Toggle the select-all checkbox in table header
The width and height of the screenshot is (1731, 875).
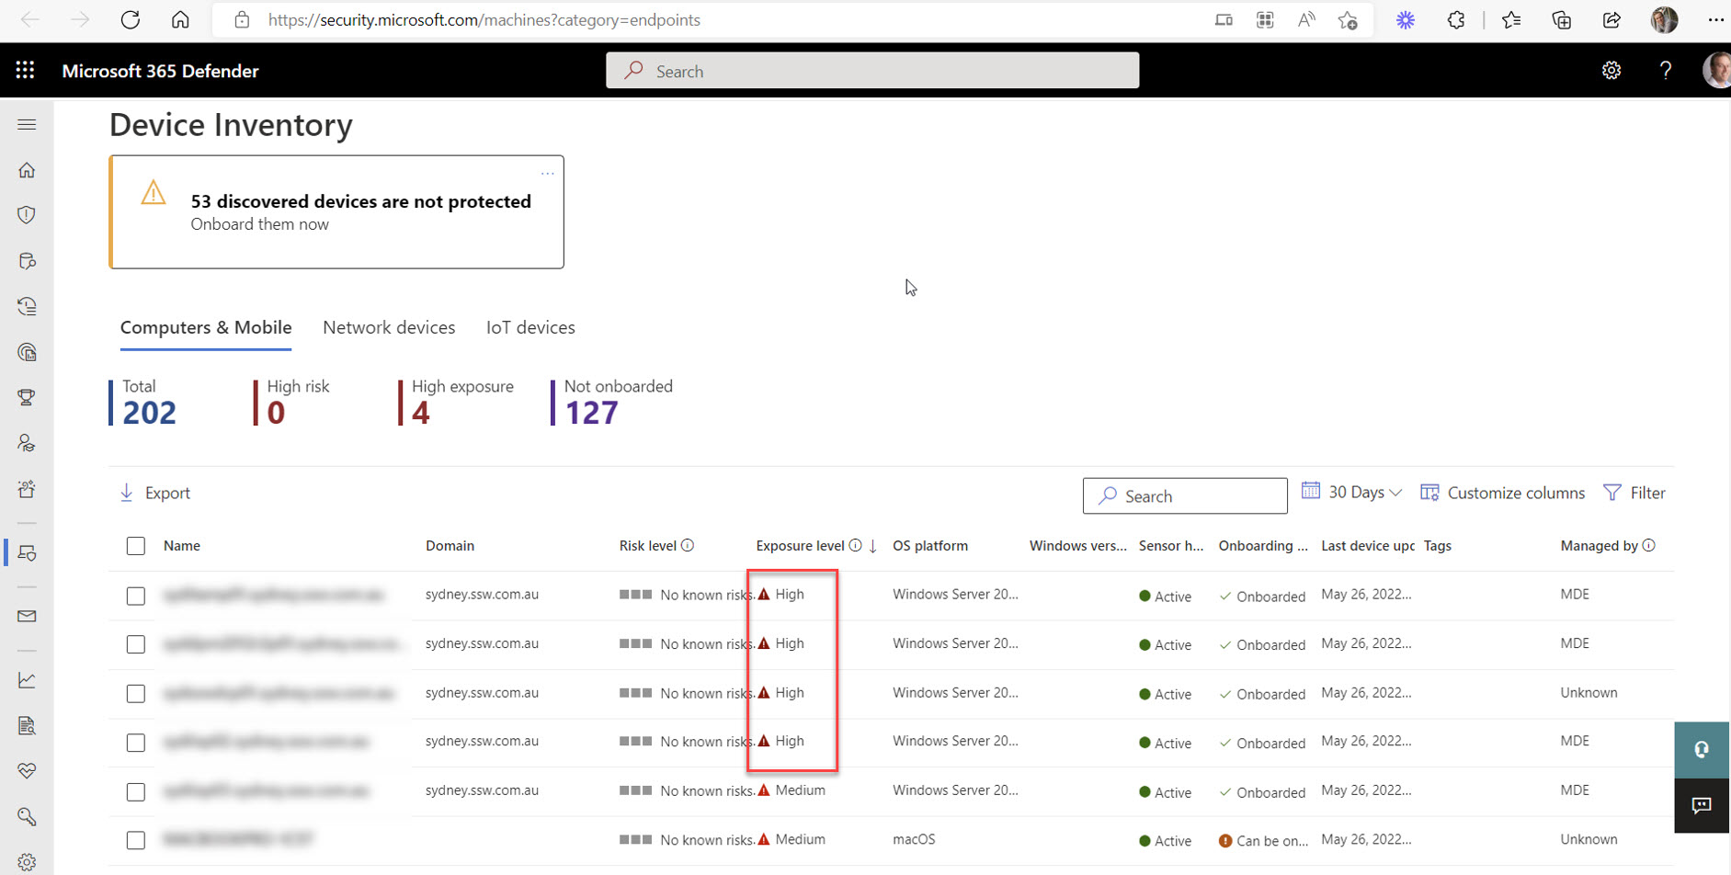pos(136,546)
